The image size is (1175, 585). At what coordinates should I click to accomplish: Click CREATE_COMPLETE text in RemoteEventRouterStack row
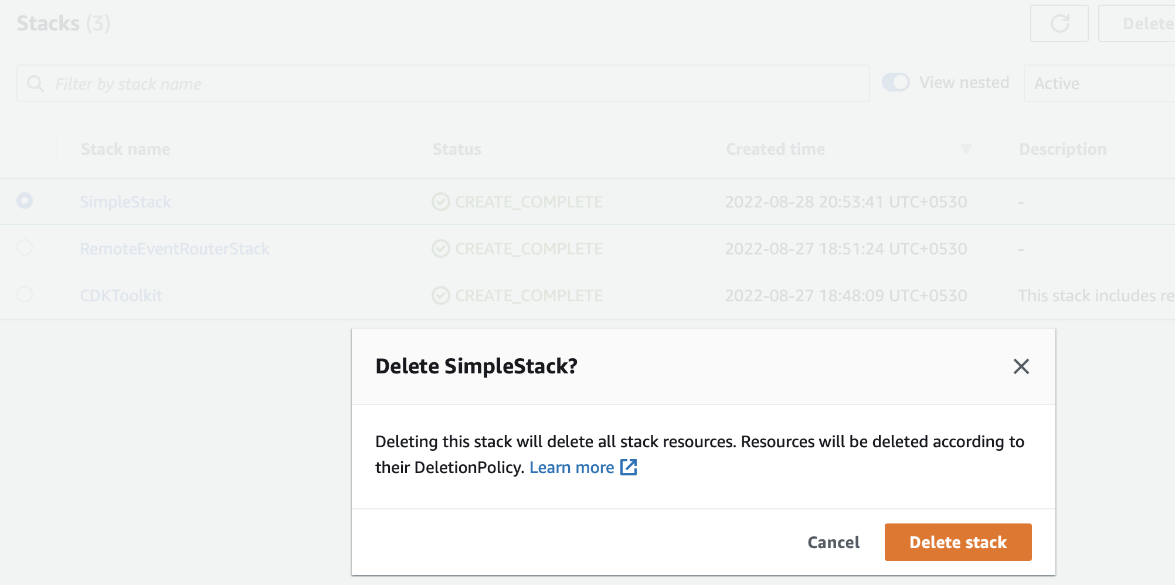click(529, 249)
